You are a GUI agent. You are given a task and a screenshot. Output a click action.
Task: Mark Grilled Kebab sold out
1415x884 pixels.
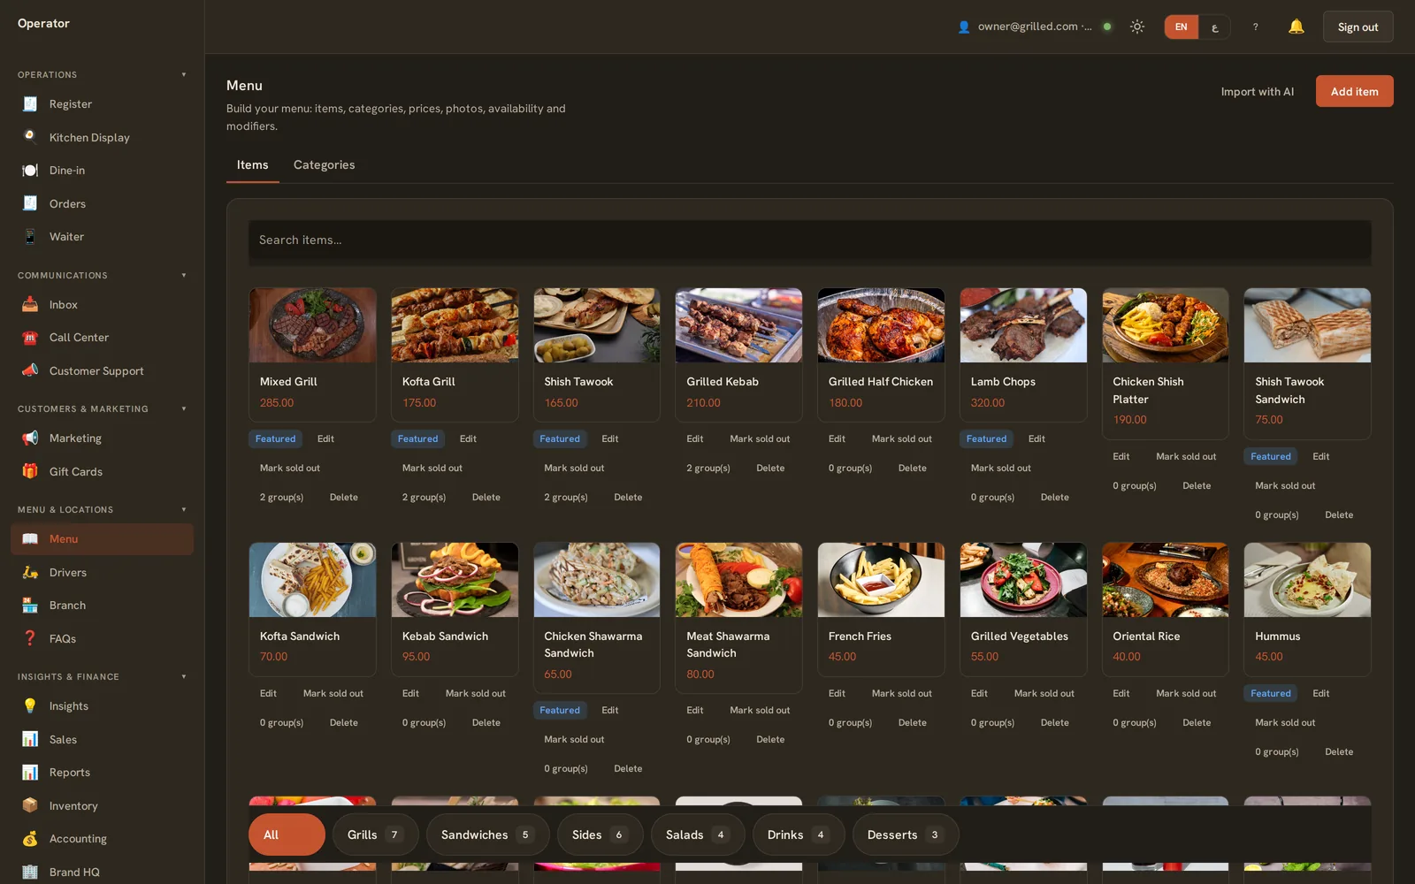coord(760,438)
